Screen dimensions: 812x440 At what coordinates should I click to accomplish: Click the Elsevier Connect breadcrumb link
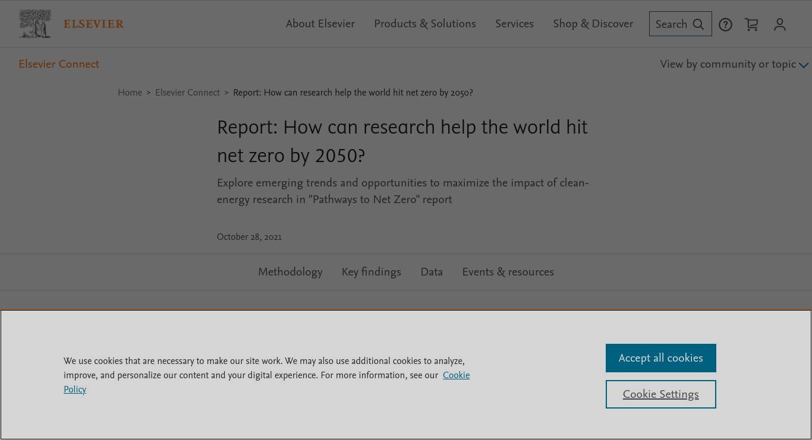[x=187, y=93]
